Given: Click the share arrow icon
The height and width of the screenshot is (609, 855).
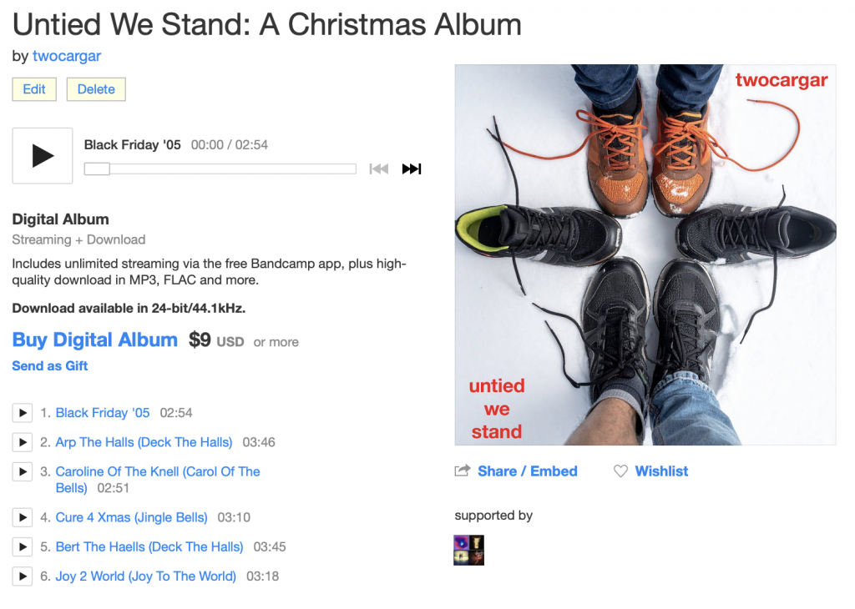Looking at the screenshot, I should point(462,471).
